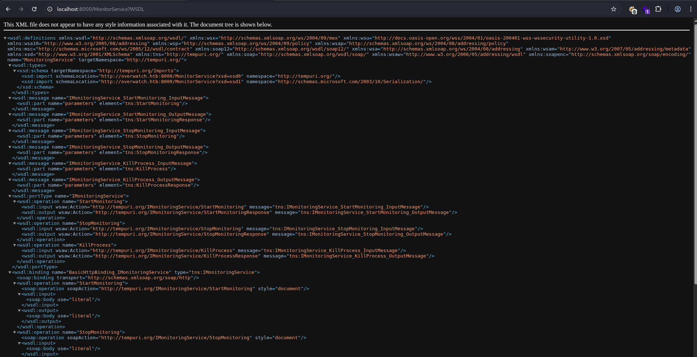Click wsdl:output Action StopMonitoringResponse line
697x357 pixels.
(237, 234)
